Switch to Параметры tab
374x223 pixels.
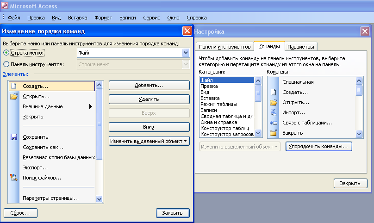point(301,47)
